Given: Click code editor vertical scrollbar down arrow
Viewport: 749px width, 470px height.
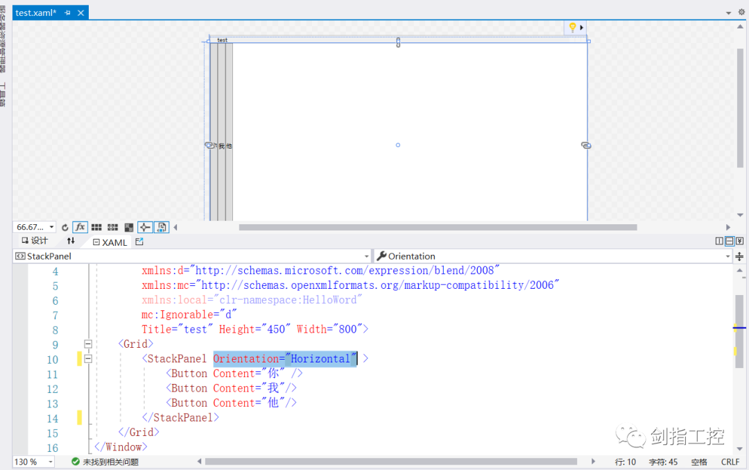Looking at the screenshot, I should [740, 448].
